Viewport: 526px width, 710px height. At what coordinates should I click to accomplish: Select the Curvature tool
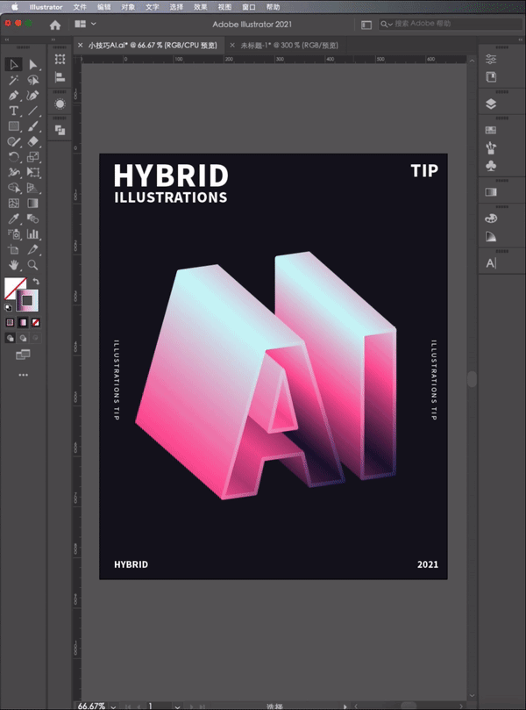pos(32,96)
